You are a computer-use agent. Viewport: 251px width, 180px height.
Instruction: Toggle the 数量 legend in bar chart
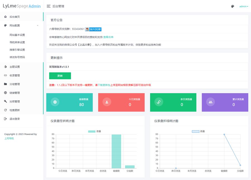coord(95,131)
